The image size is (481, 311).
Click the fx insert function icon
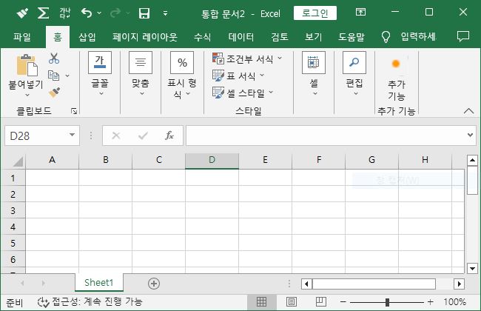click(169, 136)
